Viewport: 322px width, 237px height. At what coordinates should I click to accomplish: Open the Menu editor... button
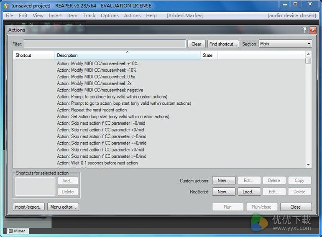point(63,207)
